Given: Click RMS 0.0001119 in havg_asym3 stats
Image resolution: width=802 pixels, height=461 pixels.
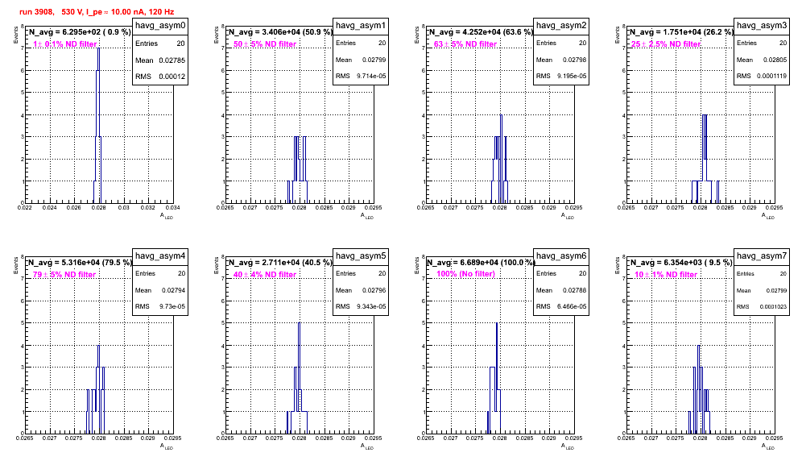Looking at the screenshot, I should point(762,76).
